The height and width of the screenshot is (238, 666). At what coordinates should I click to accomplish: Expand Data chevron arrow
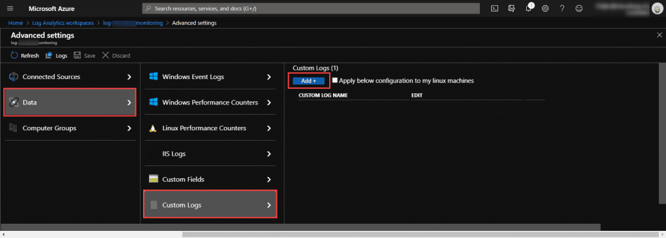click(129, 102)
